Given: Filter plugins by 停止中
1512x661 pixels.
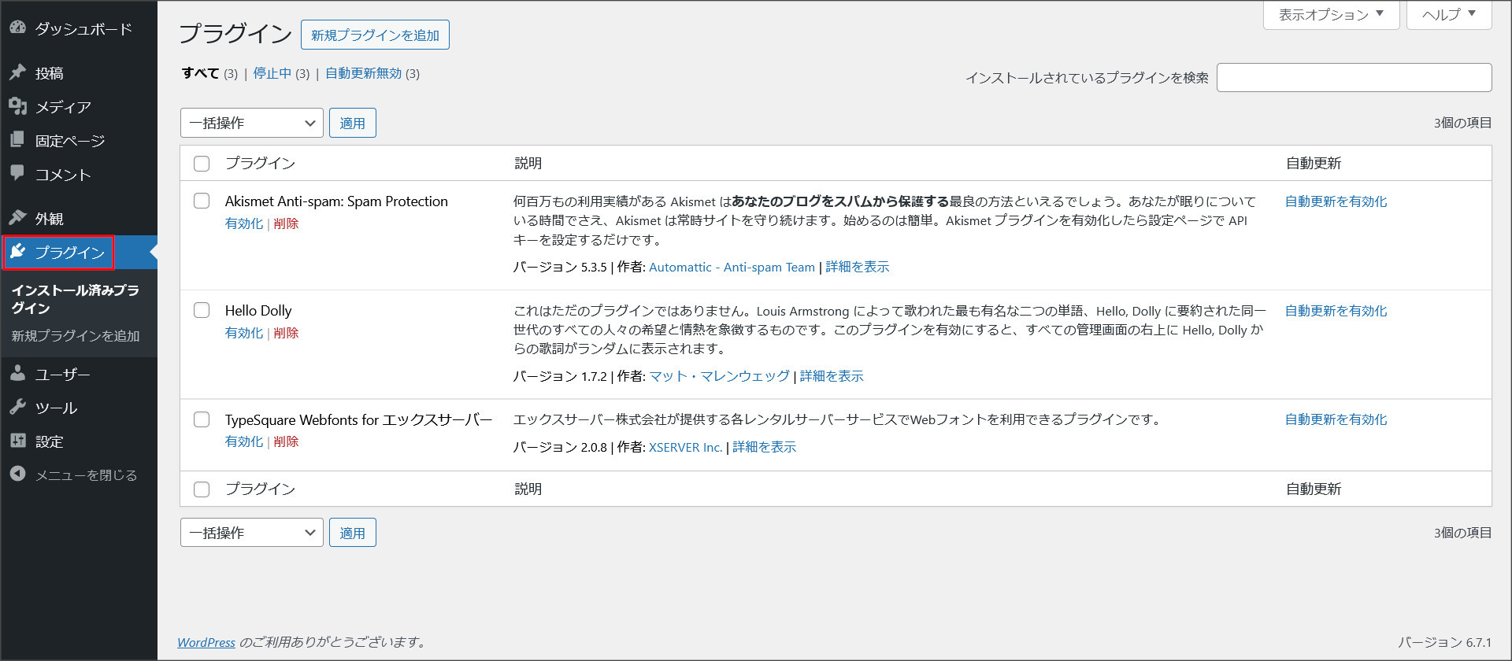Looking at the screenshot, I should point(272,73).
